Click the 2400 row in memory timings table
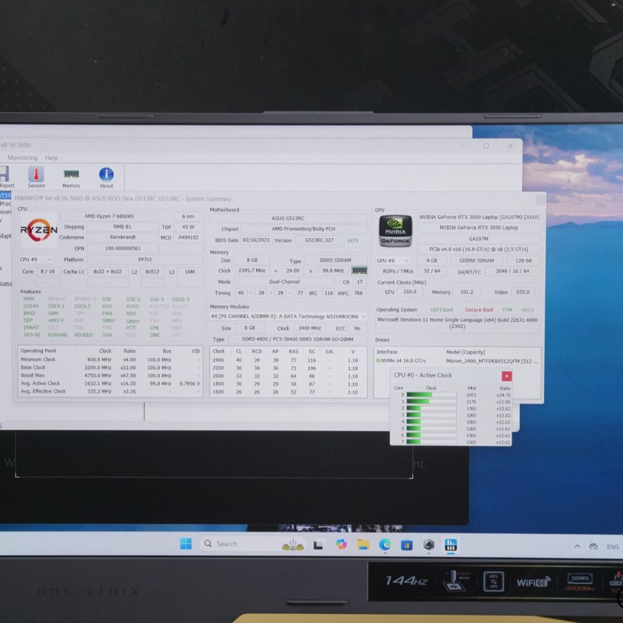The image size is (623, 623). coord(288,361)
